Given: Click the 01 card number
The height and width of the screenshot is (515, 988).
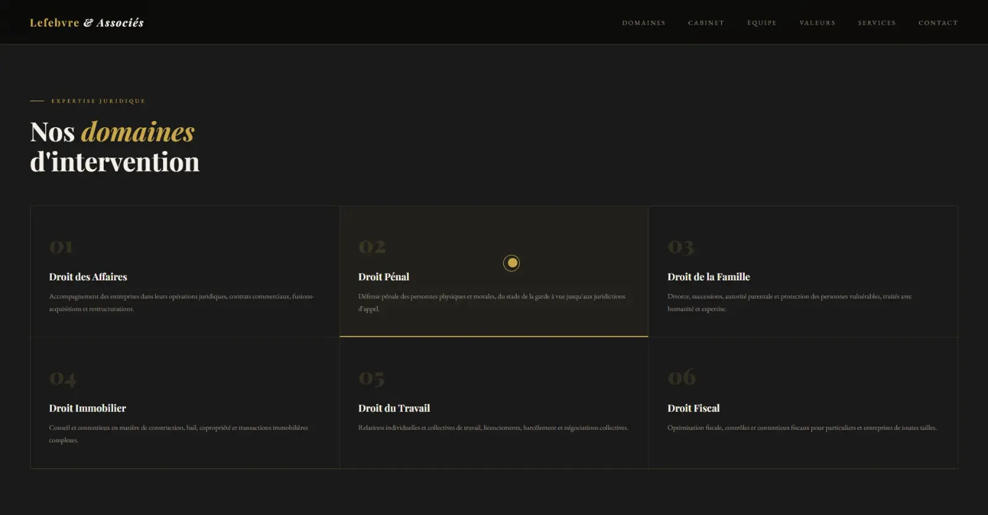Looking at the screenshot, I should pyautogui.click(x=61, y=247).
